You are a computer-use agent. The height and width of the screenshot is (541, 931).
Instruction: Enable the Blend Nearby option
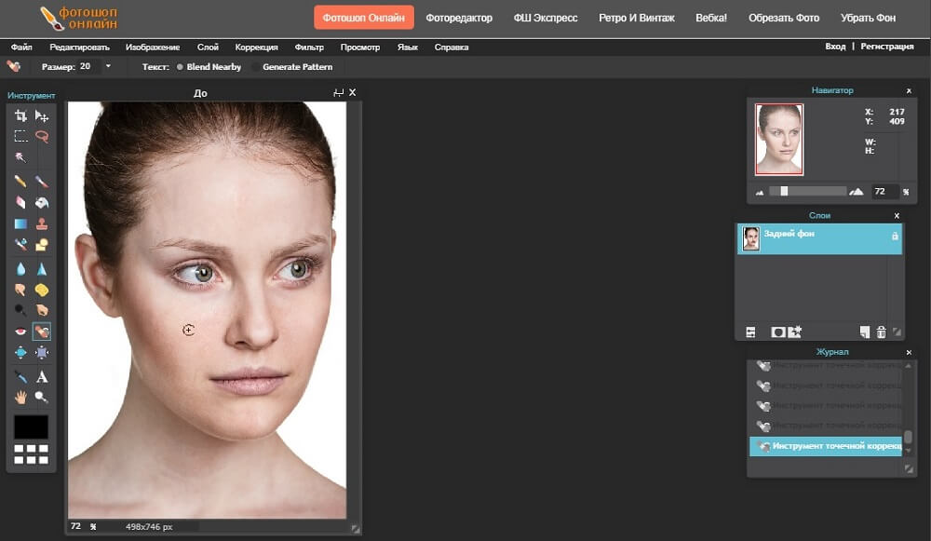pos(180,67)
